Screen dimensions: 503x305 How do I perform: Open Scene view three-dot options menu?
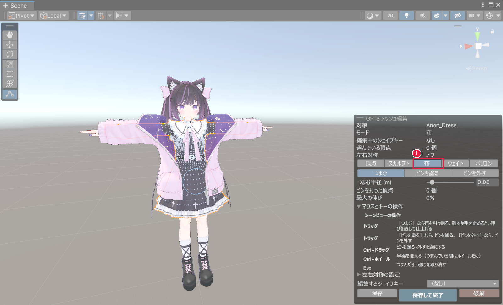pos(483,5)
